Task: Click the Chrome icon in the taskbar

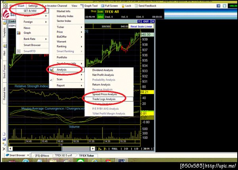Action: point(108,161)
